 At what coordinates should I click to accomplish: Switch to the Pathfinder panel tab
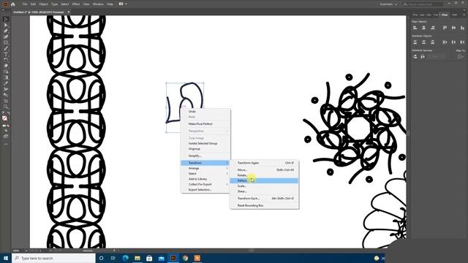(x=454, y=15)
